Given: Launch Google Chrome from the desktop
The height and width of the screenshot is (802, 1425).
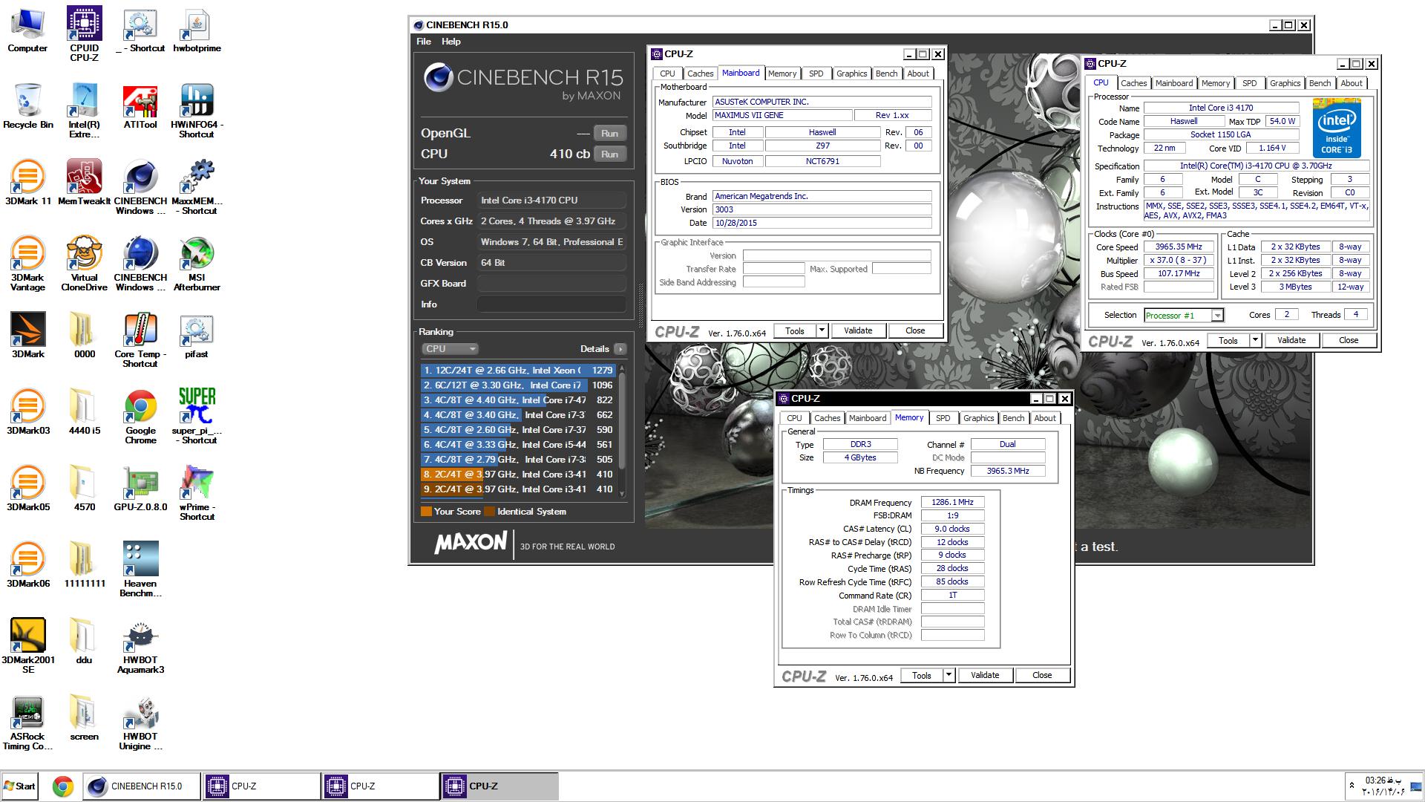Looking at the screenshot, I should [140, 417].
